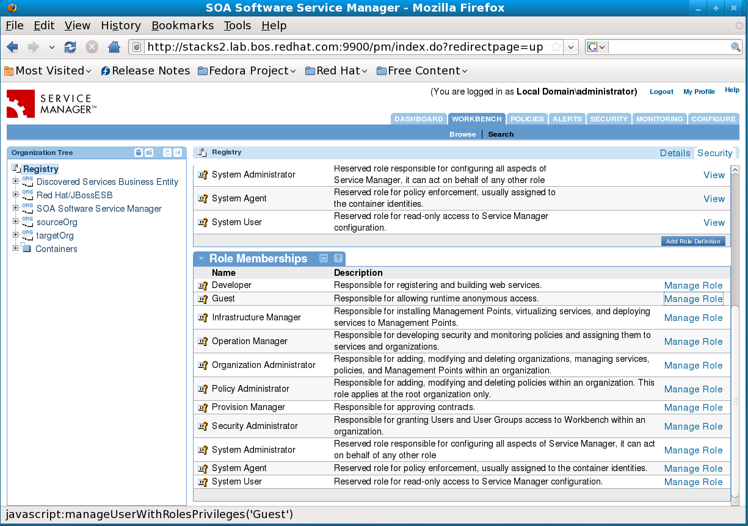Click the Registry root node icon in tree
748x526 pixels.
(16, 169)
